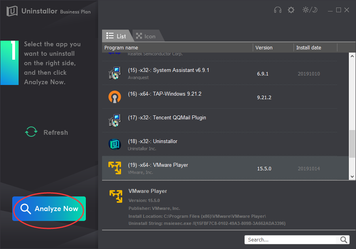Click the Refresh icon
356x249 pixels.
click(x=31, y=132)
